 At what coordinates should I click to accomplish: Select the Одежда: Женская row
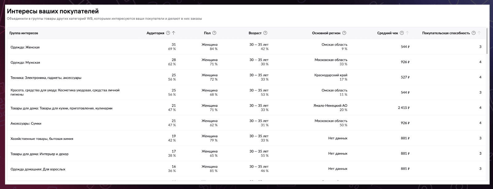246,47
